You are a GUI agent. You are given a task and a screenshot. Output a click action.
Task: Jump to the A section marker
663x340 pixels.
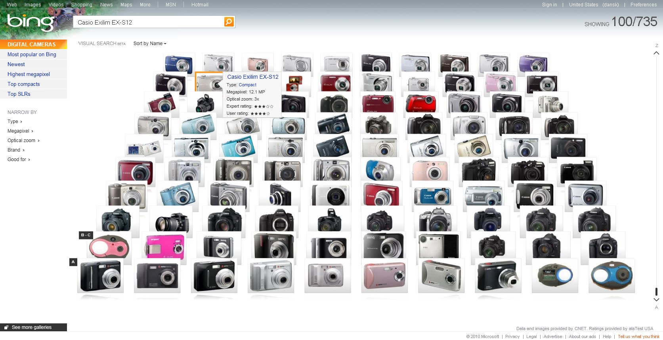[73, 262]
